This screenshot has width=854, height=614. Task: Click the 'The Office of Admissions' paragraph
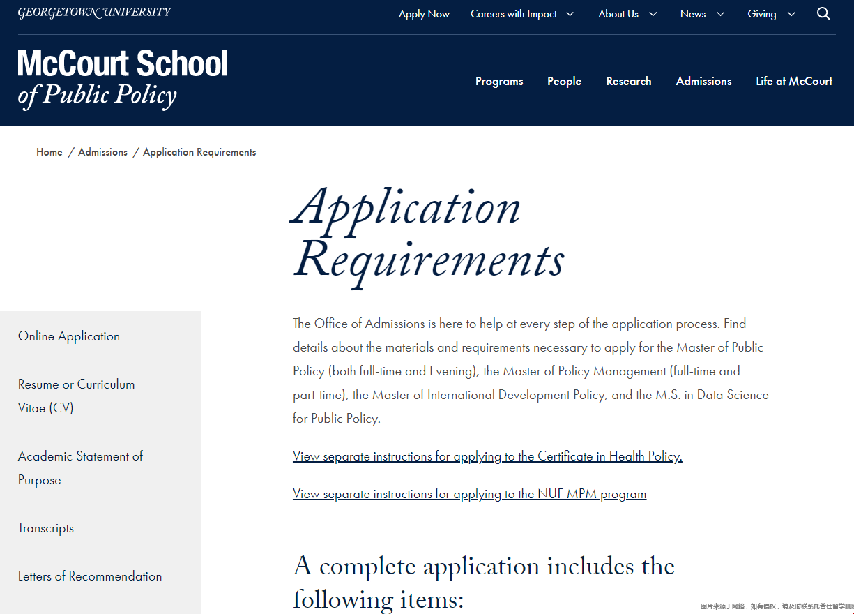click(531, 371)
